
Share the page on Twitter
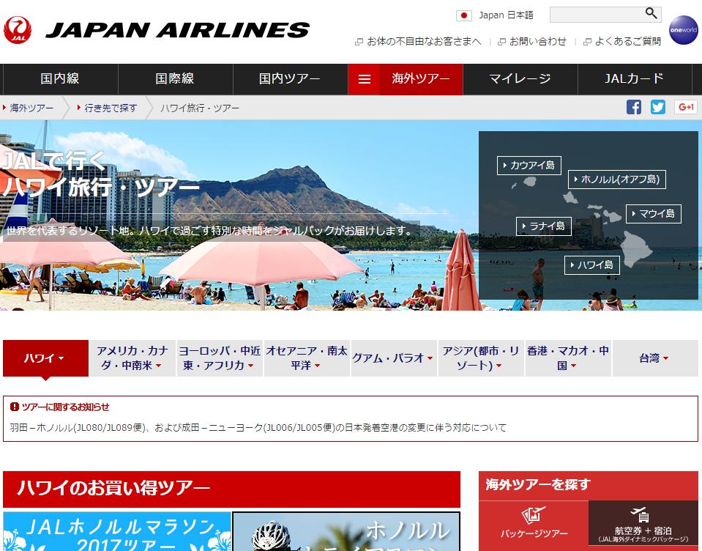click(x=657, y=107)
